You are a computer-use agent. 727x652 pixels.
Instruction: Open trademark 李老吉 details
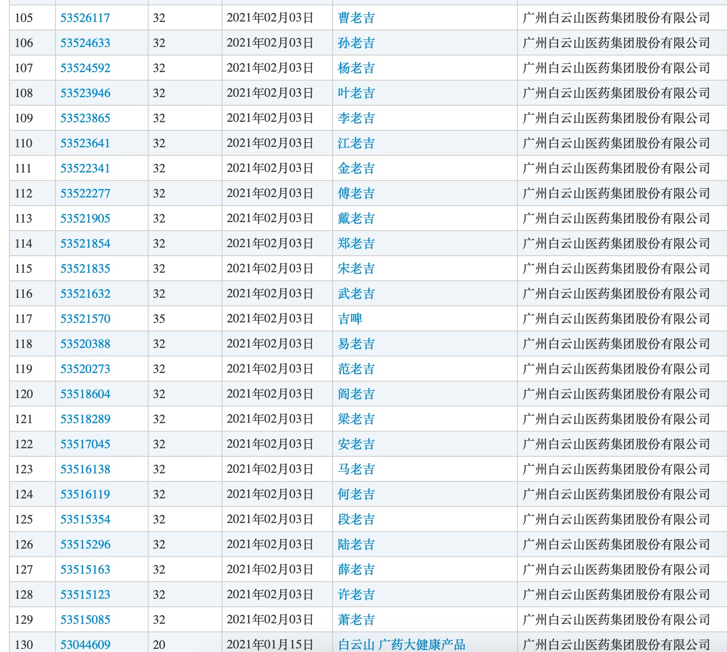(x=356, y=118)
